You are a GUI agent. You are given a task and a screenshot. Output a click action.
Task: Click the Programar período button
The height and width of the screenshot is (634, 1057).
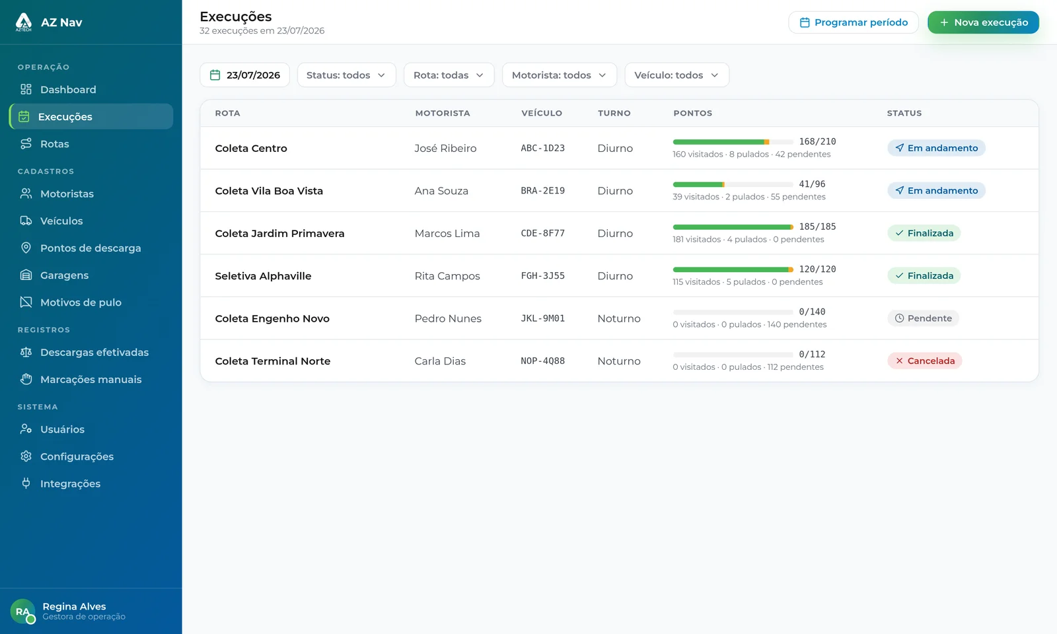click(854, 22)
